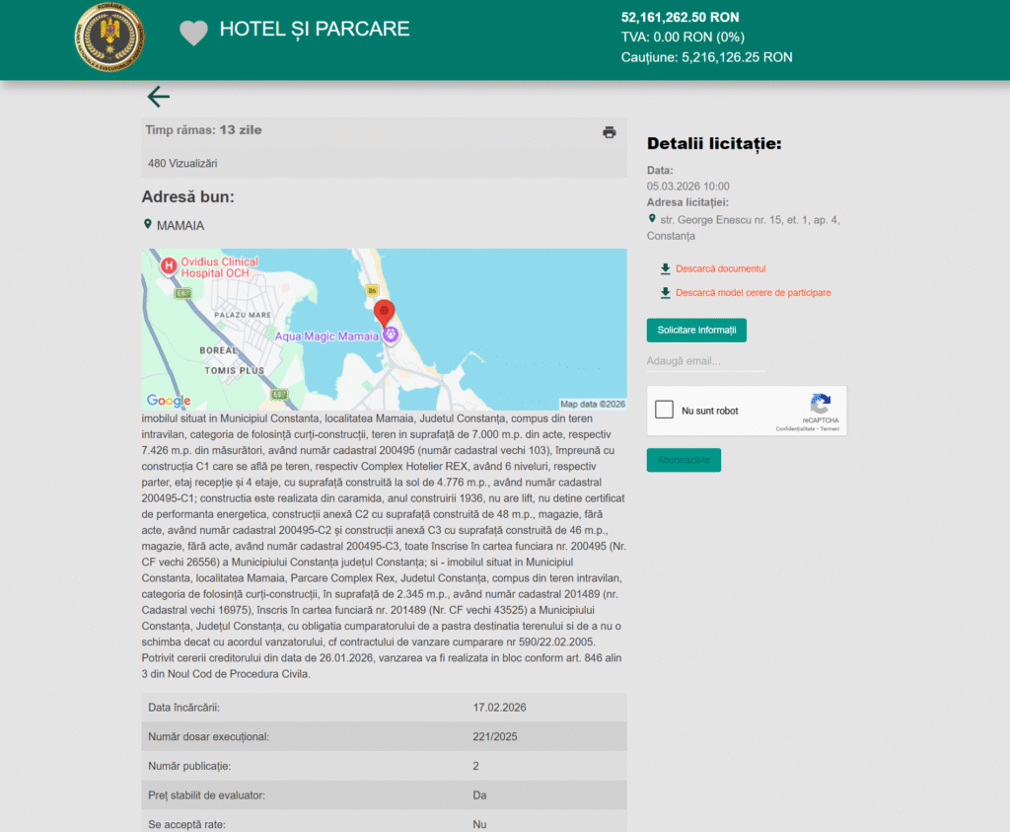Click the Solicitare informații button
The height and width of the screenshot is (832, 1010).
(x=696, y=330)
